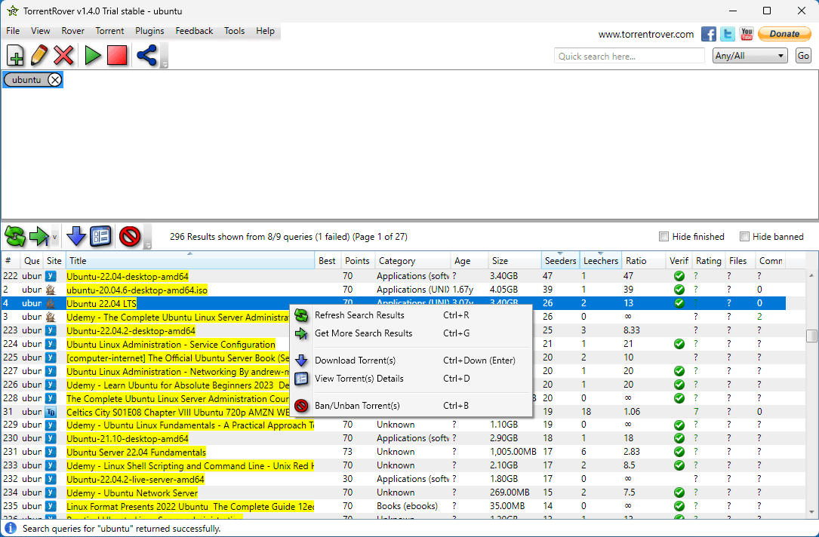The height and width of the screenshot is (537, 819).
Task: Select row Ubuntu-22.04.2-live-server-amd64
Action: tap(394, 479)
